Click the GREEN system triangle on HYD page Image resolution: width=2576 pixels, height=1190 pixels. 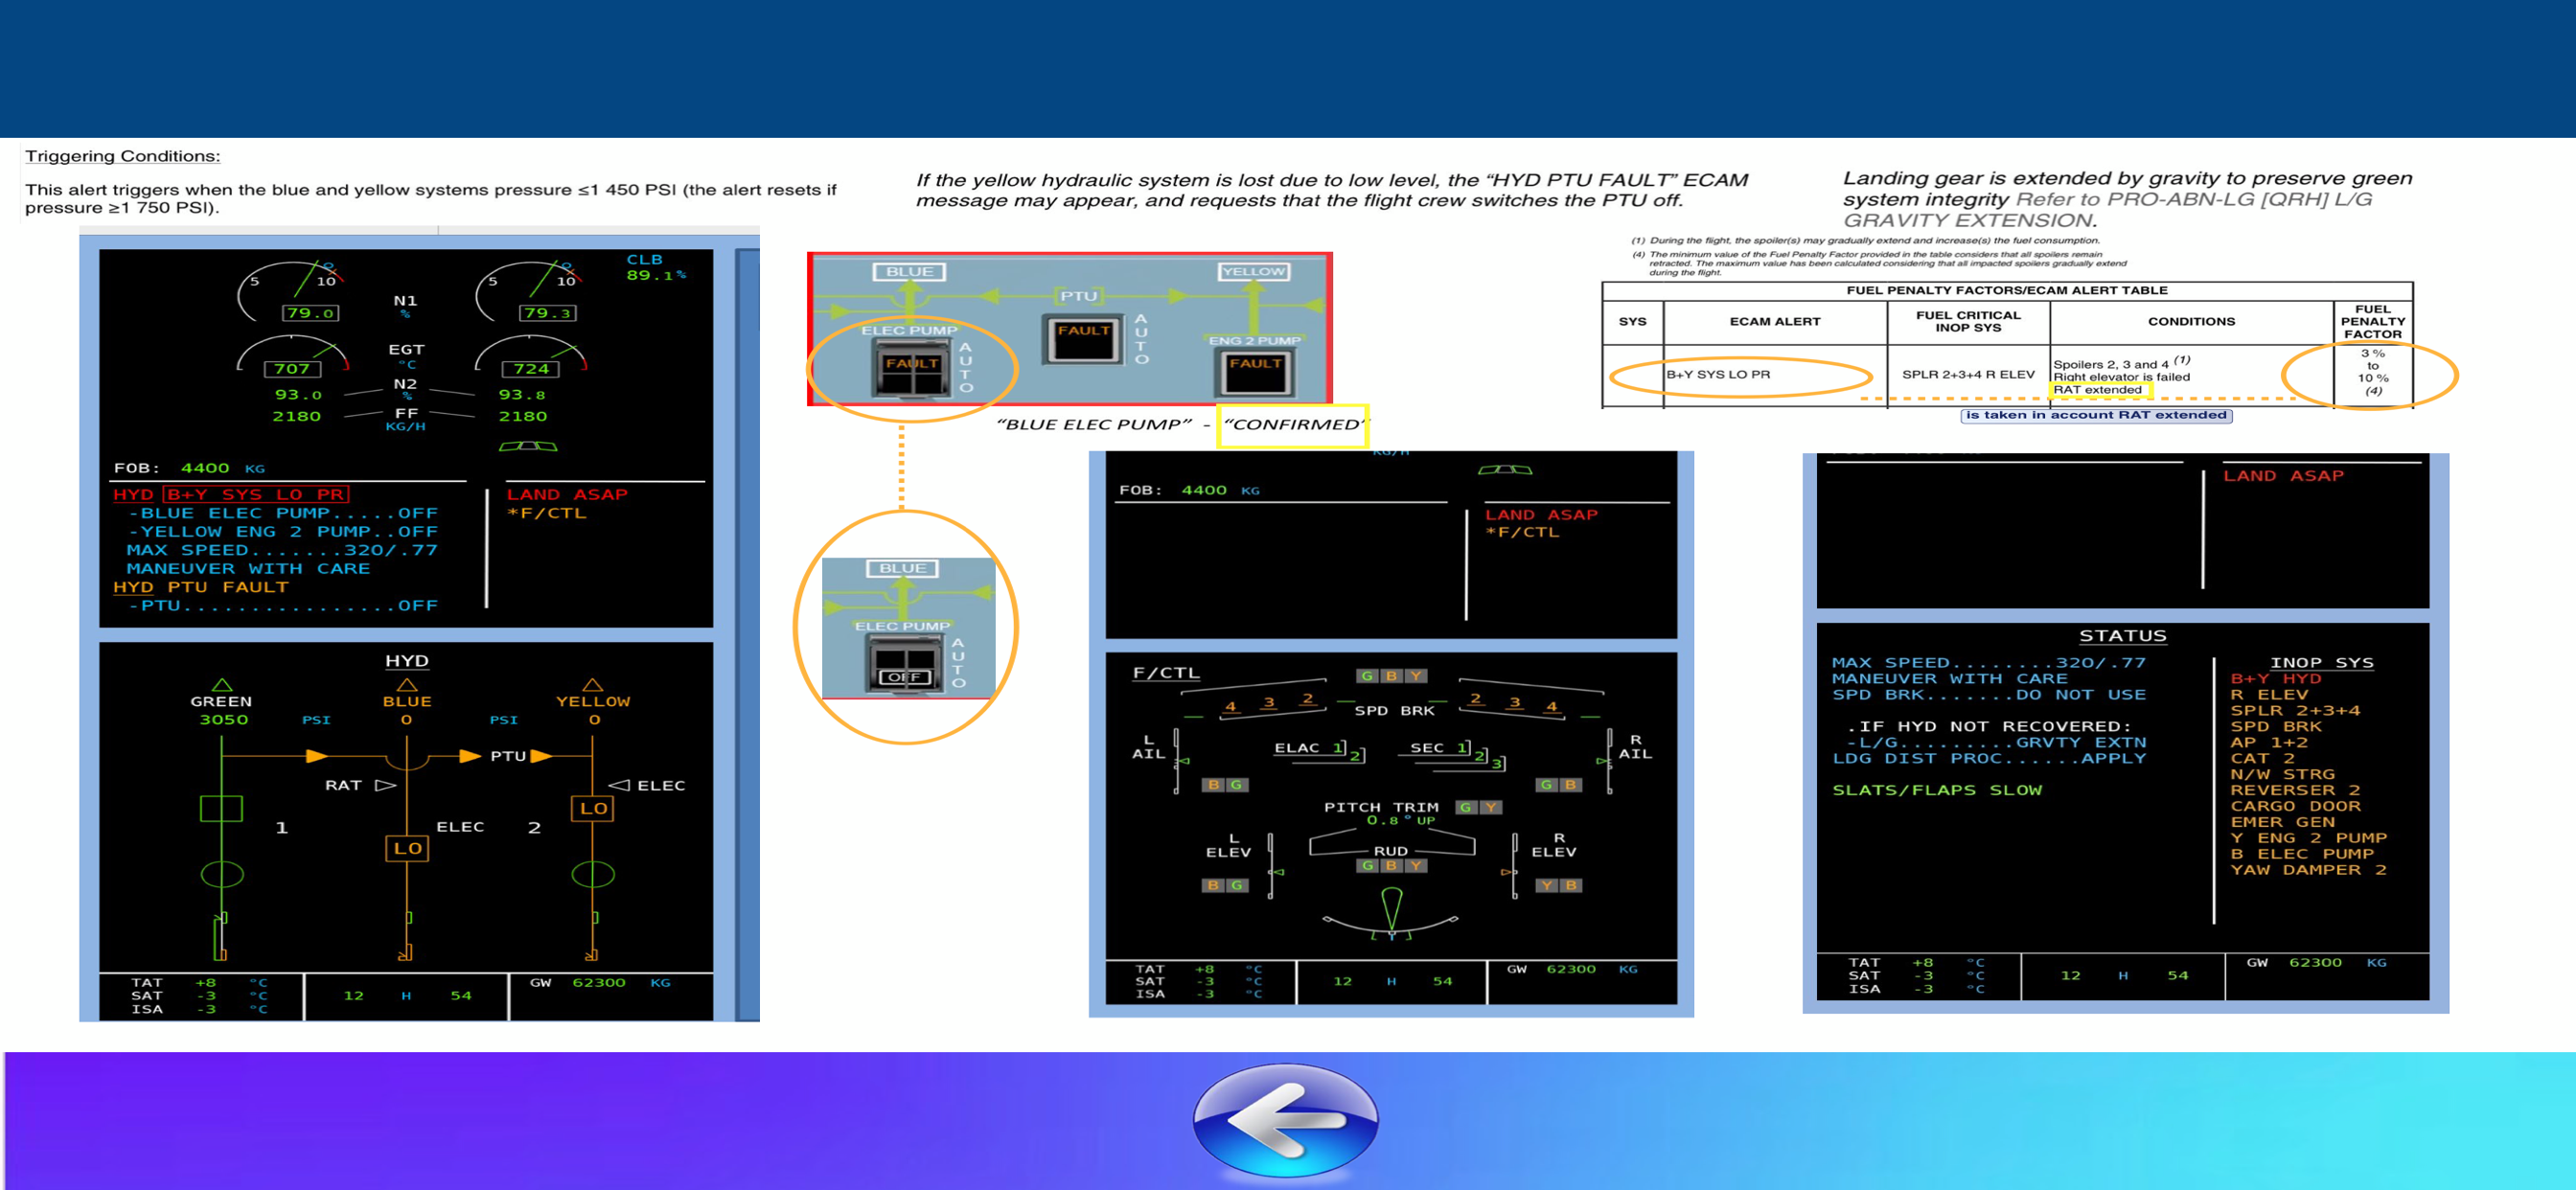(x=222, y=685)
